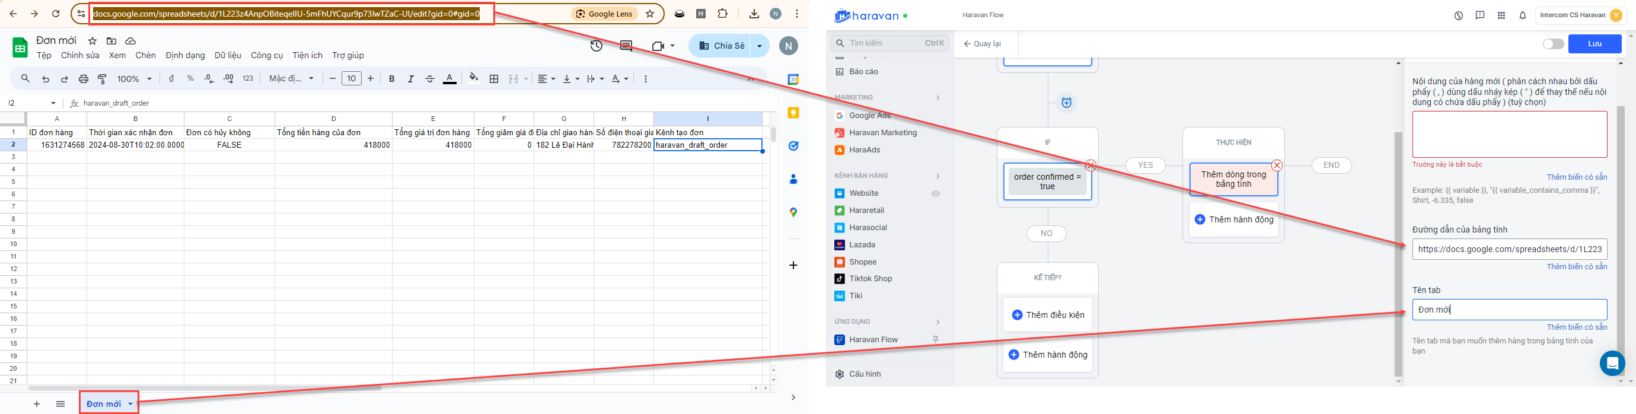The height and width of the screenshot is (414, 1636).
Task: Apply italic formatting in Sheets
Action: tap(411, 79)
